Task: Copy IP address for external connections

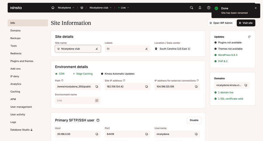Action: [x=196, y=87]
